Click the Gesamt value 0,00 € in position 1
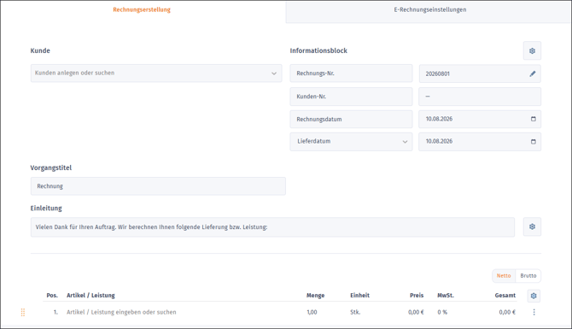The image size is (572, 329). coord(507,312)
